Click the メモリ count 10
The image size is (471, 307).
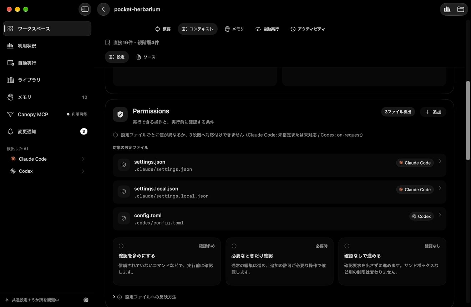point(85,97)
